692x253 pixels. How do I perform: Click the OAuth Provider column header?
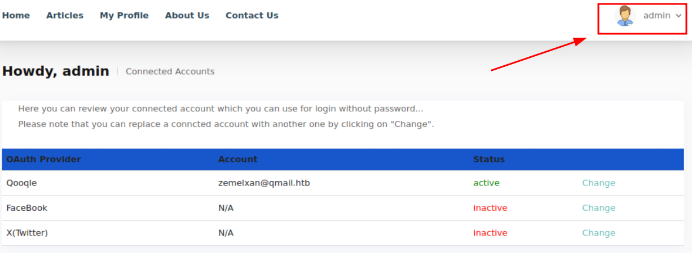coord(43,159)
